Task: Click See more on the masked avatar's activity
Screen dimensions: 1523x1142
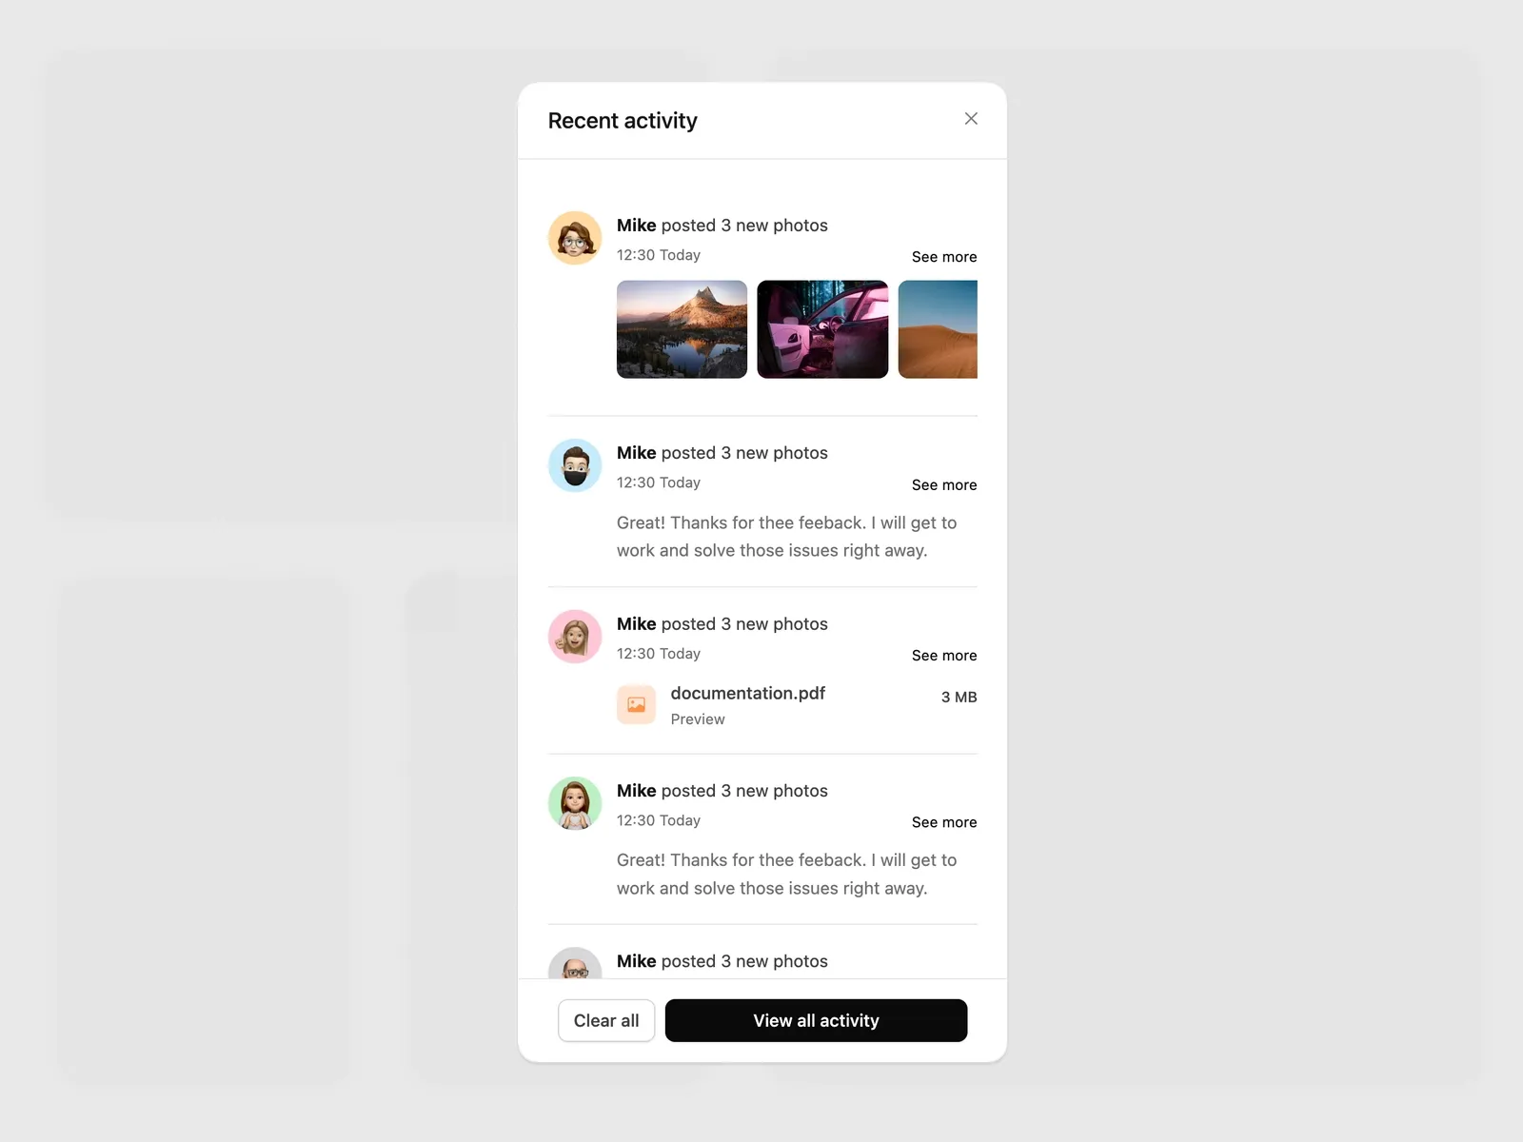Action: [944, 485]
